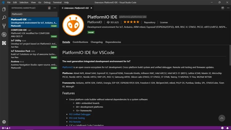
Task: Open Extensions panel more actions menu
Action: (55, 8)
